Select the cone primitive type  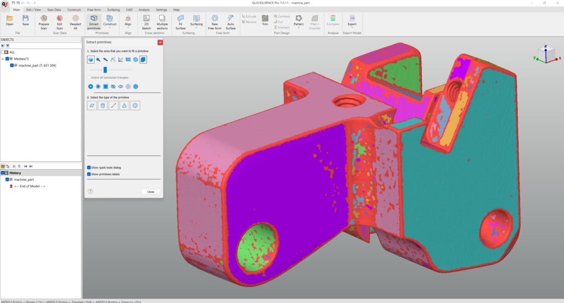tap(124, 105)
